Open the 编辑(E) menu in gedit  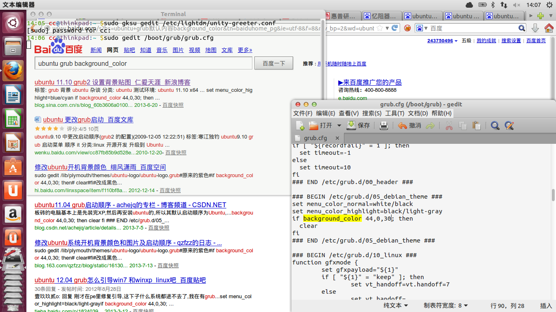click(326, 113)
